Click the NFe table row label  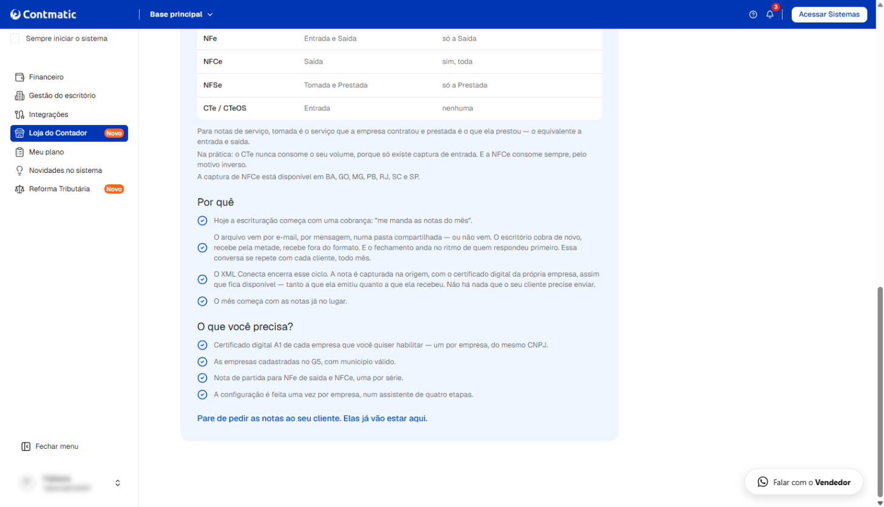pyautogui.click(x=210, y=38)
